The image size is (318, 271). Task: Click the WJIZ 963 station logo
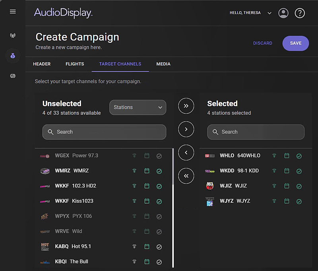point(210,186)
